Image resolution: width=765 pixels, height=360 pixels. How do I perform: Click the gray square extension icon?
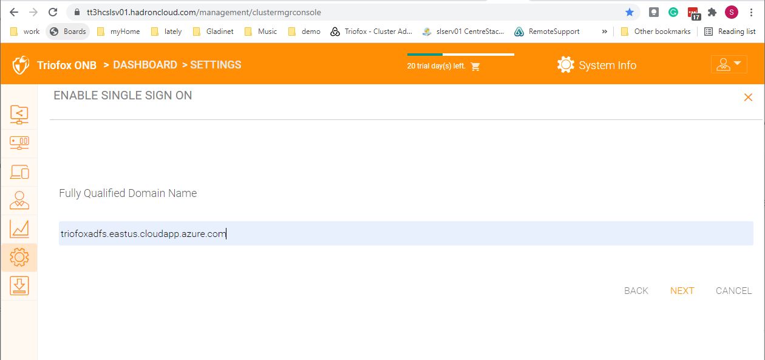(x=654, y=12)
